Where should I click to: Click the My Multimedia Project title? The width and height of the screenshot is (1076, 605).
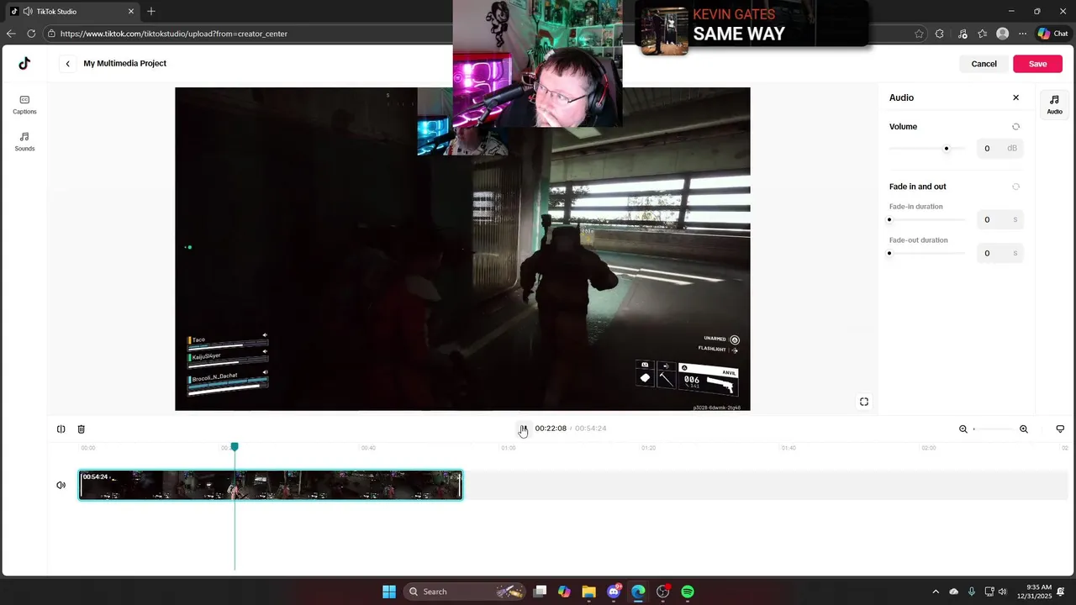(x=124, y=64)
